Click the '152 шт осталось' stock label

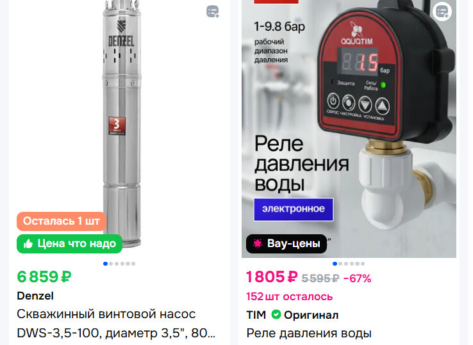pos(289,296)
